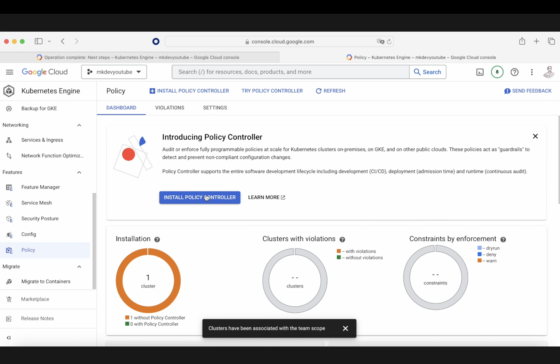Show the Safari tab overview
The image size is (560, 364).
coord(551,41)
